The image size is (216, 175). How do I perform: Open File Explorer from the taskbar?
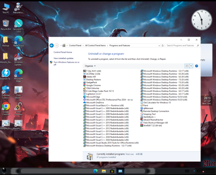104,171
